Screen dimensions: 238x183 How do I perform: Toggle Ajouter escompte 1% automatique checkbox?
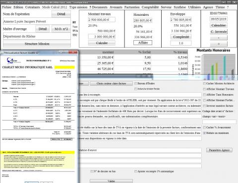(x=136, y=171)
